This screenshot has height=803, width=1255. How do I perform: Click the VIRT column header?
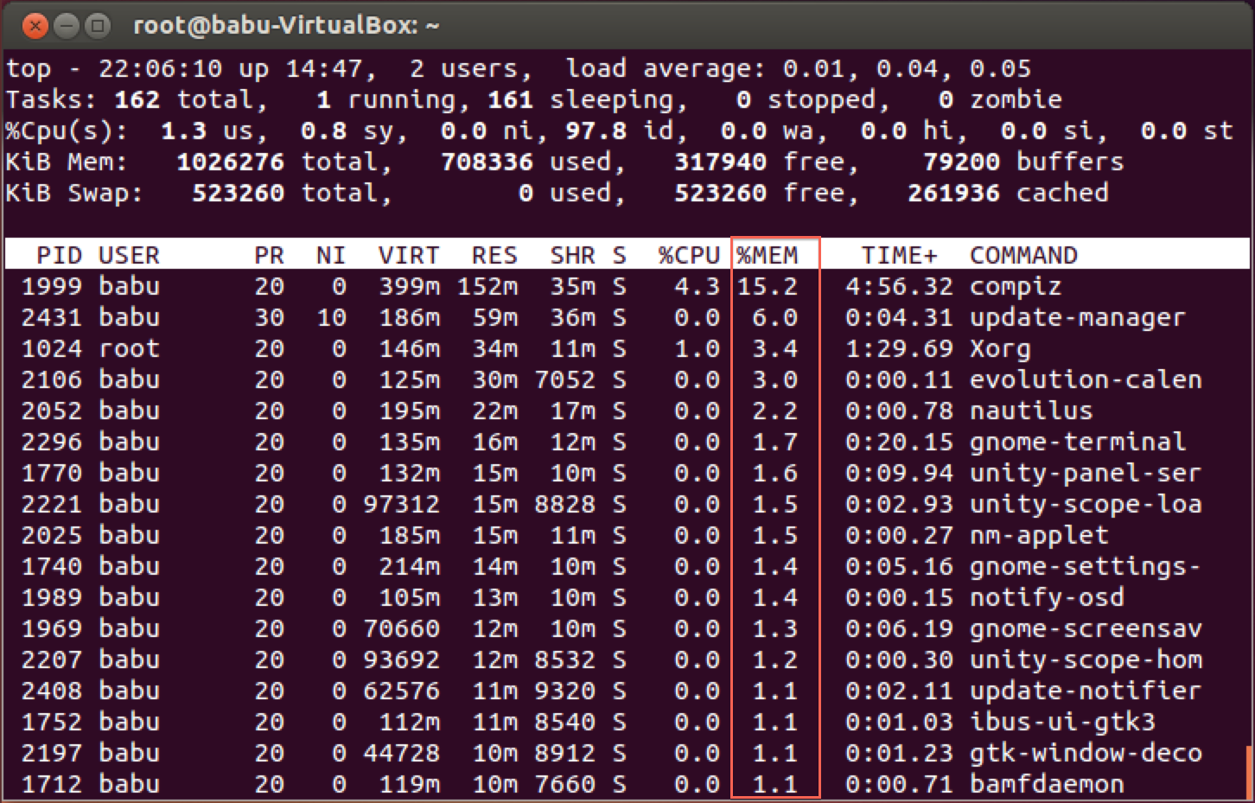tap(408, 254)
